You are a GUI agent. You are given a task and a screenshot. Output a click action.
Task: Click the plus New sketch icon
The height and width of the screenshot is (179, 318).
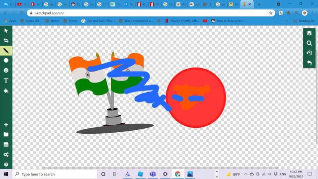click(x=6, y=125)
